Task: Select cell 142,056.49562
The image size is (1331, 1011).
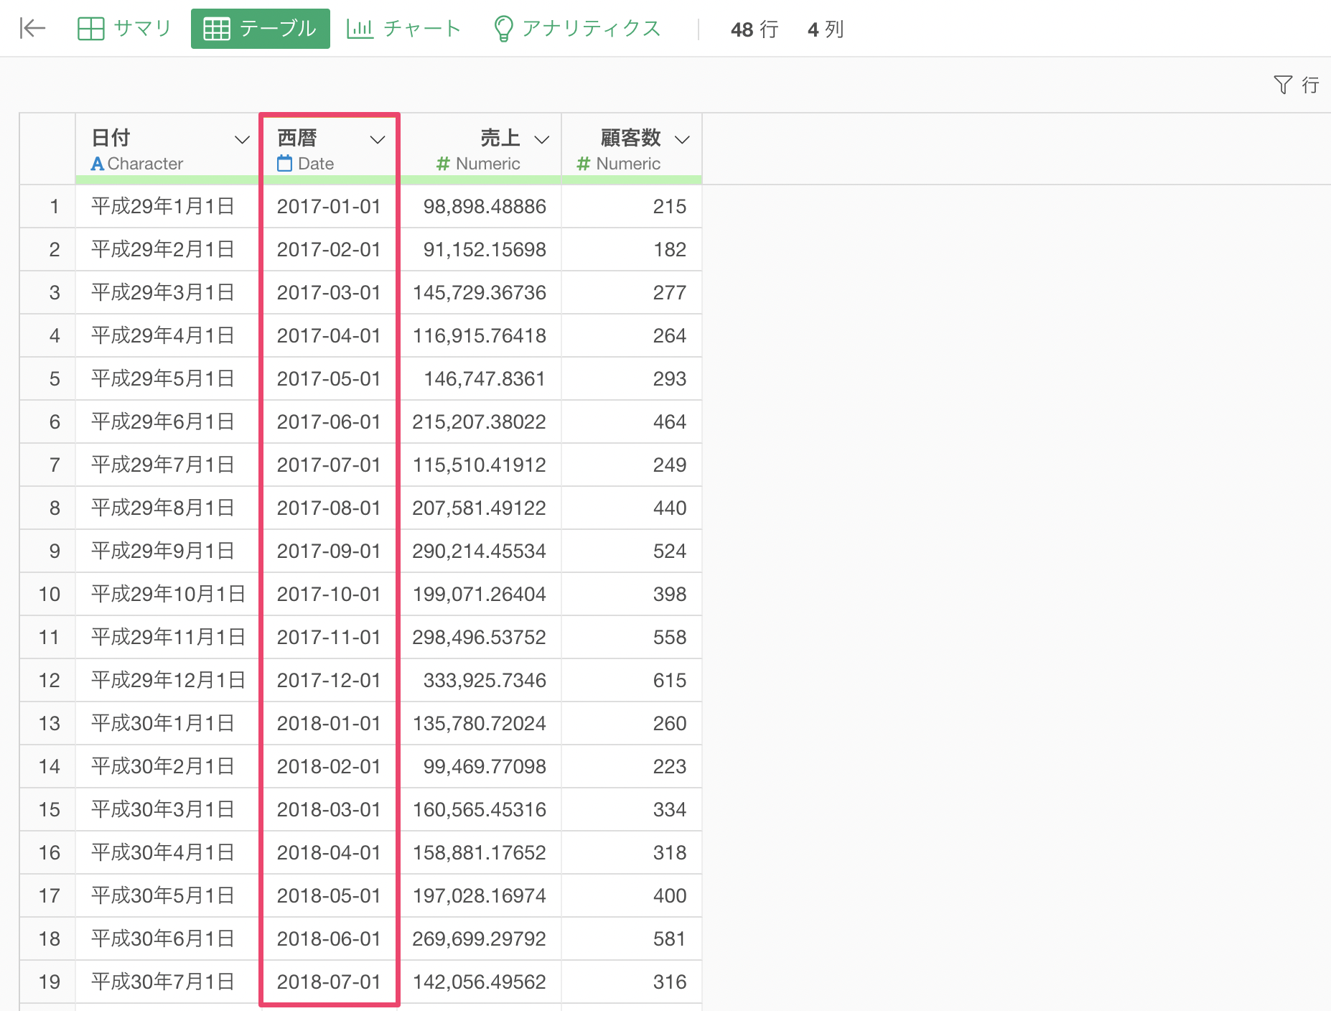Action: [x=480, y=982]
